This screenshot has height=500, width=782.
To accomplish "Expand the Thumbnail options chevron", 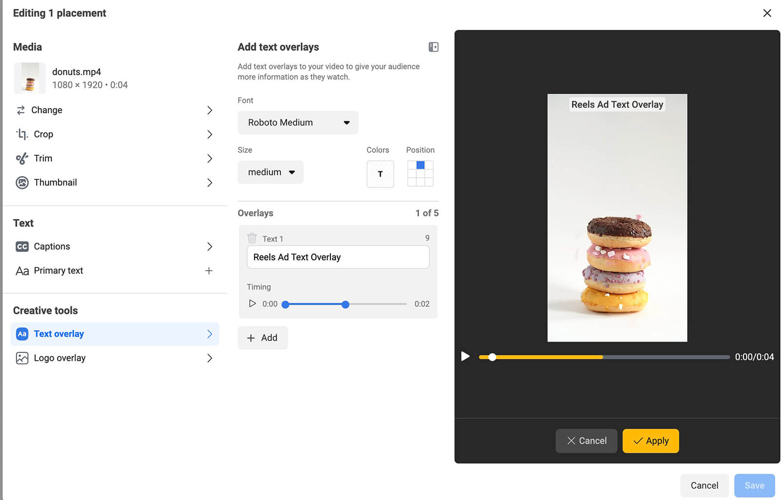I will pos(210,183).
